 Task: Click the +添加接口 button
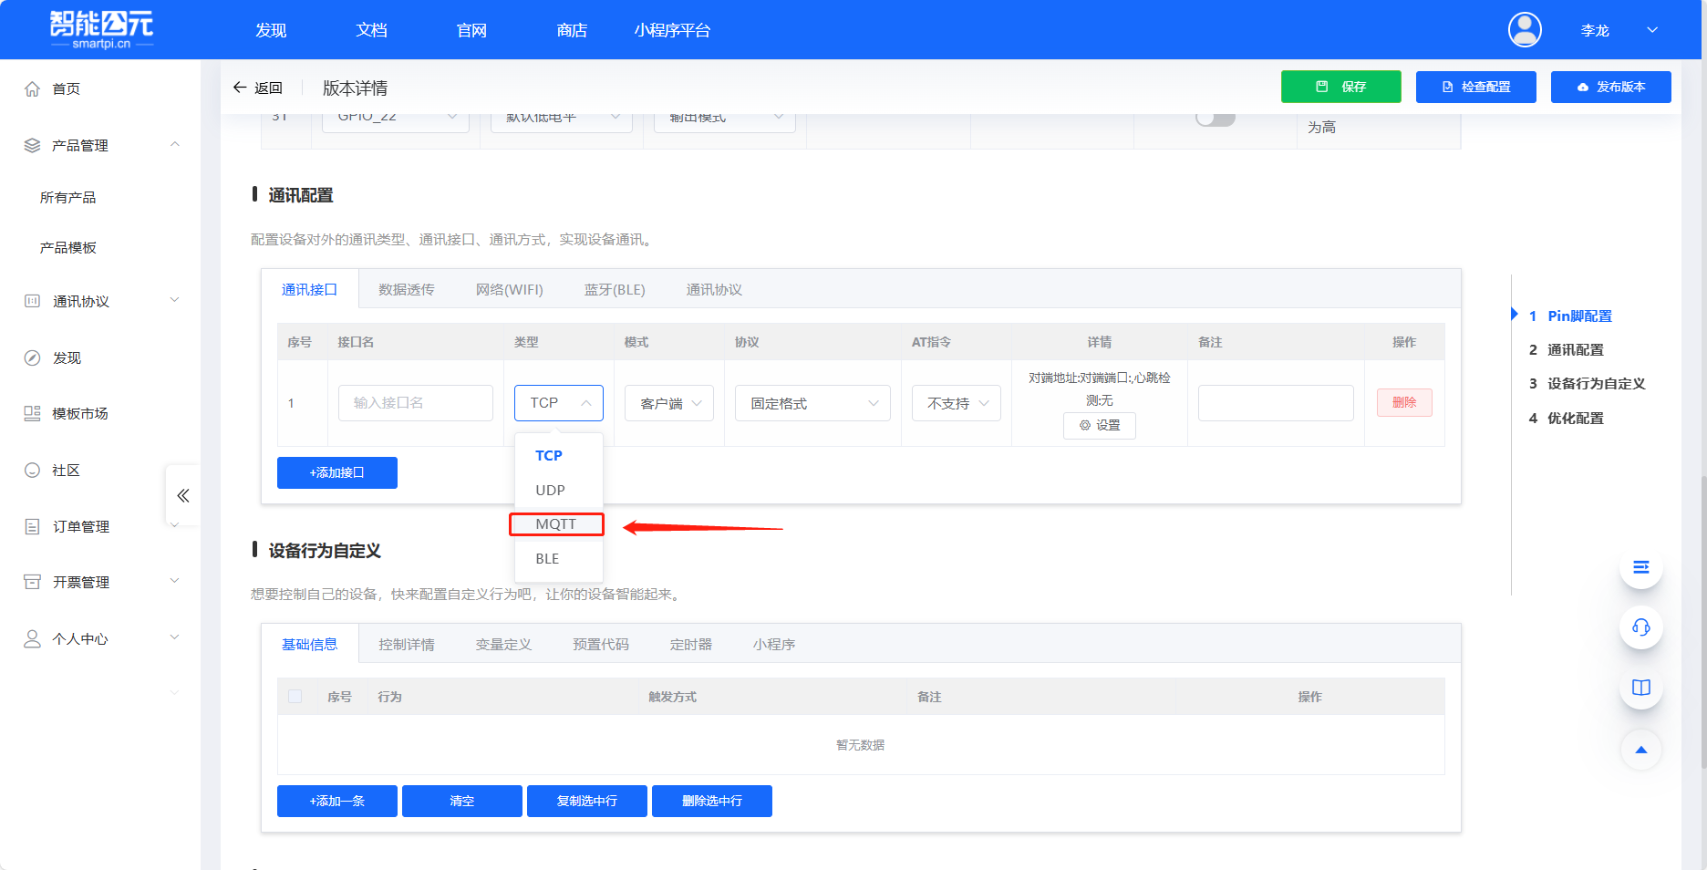coord(336,472)
